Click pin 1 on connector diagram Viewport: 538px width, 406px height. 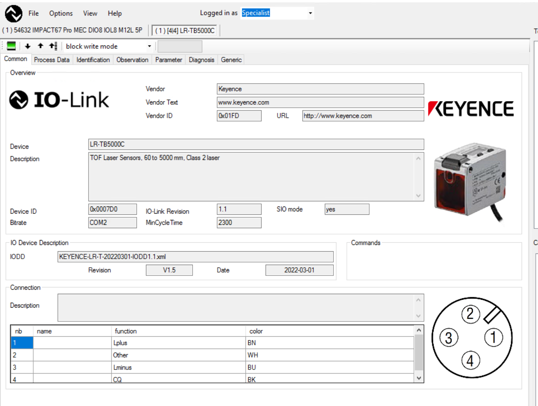point(493,337)
